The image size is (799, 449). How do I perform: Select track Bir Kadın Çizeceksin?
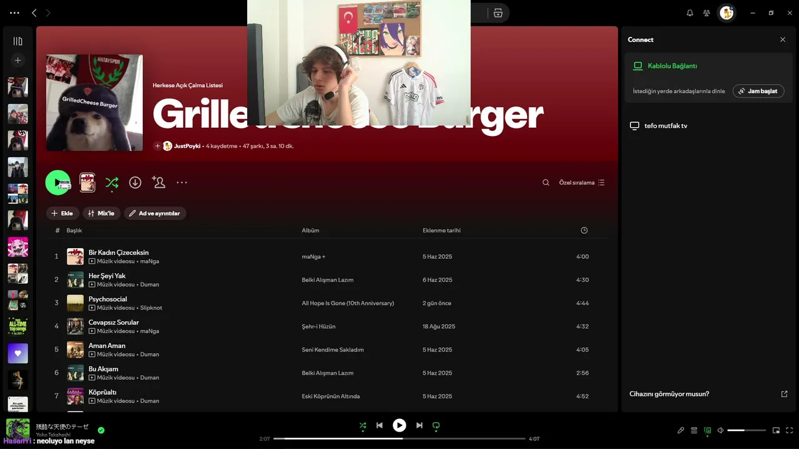[x=326, y=256]
